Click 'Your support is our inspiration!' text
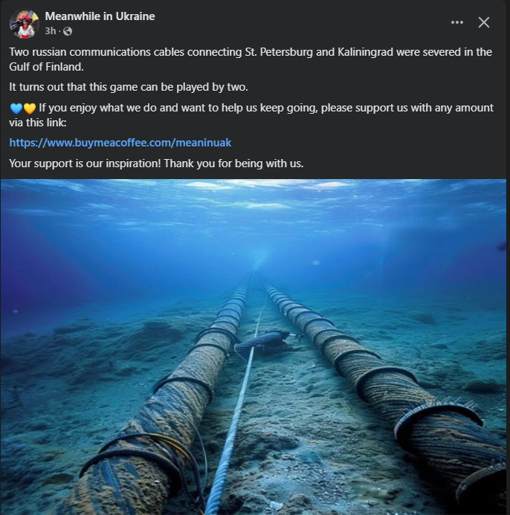Image resolution: width=510 pixels, height=515 pixels. pyautogui.click(x=85, y=163)
